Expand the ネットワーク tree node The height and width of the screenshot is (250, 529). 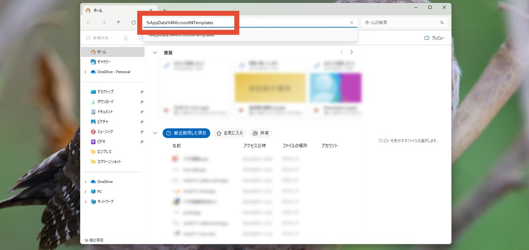86,202
